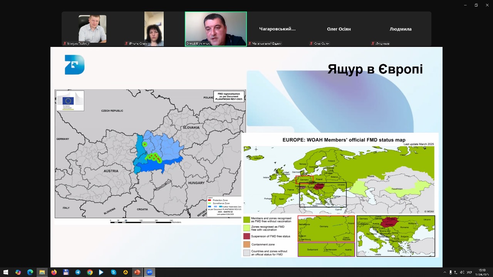
Task: Click the FMD regionalisation map image
Action: click(150, 157)
